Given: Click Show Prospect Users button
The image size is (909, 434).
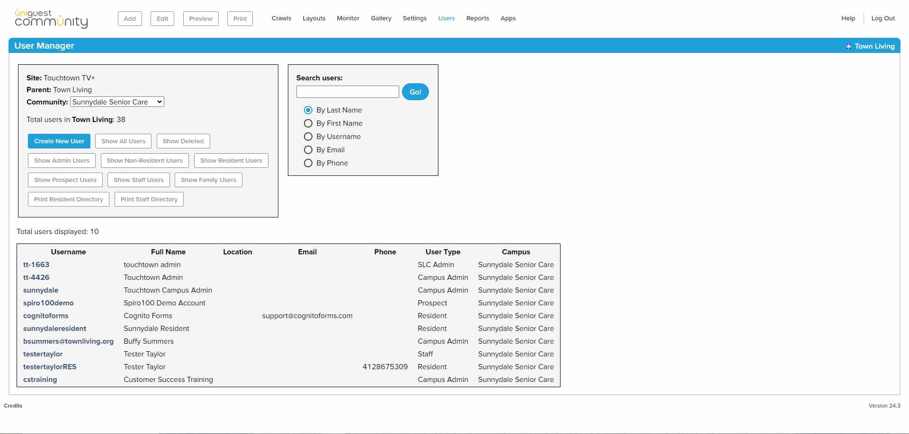Looking at the screenshot, I should (65, 180).
